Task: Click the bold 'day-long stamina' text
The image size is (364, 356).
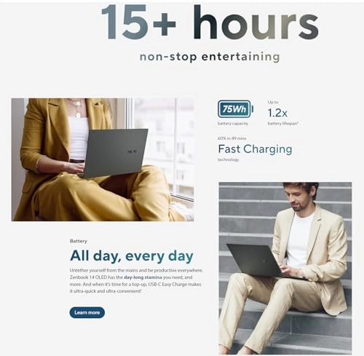Action: (143, 277)
